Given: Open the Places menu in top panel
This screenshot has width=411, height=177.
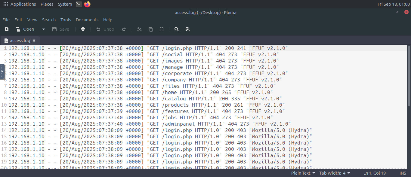Looking at the screenshot, I should [47, 4].
